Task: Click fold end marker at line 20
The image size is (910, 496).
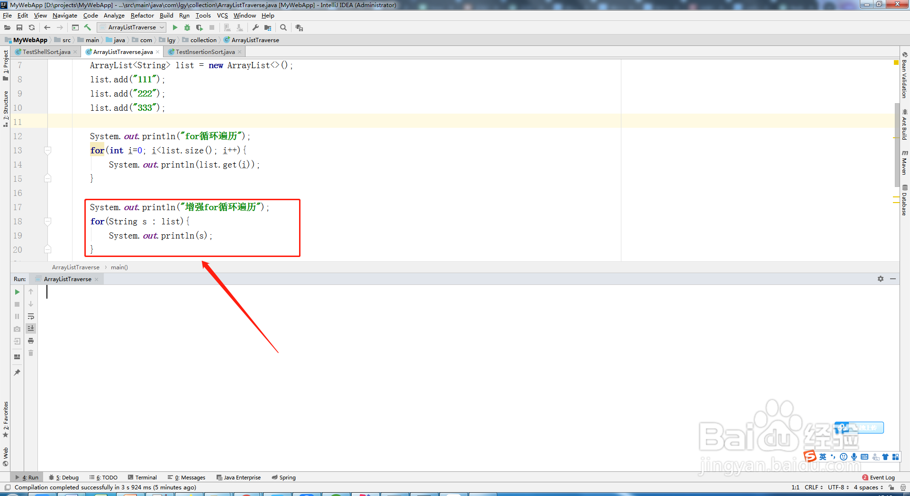Action: pyautogui.click(x=47, y=249)
